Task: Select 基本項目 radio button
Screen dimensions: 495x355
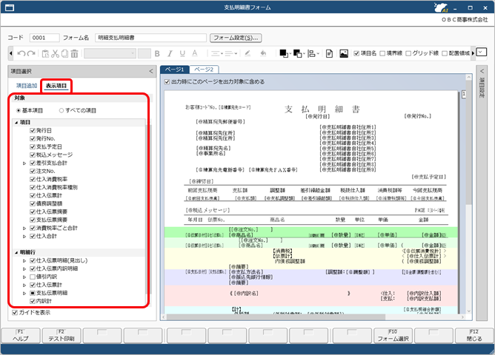Action: [x=19, y=110]
